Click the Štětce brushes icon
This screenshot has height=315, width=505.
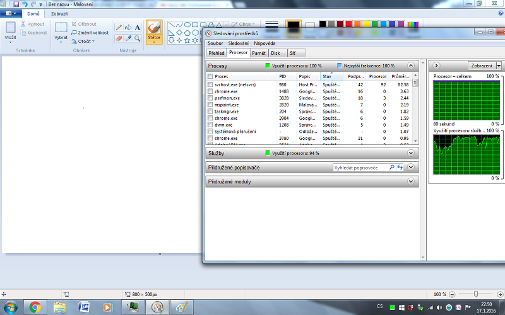[154, 28]
